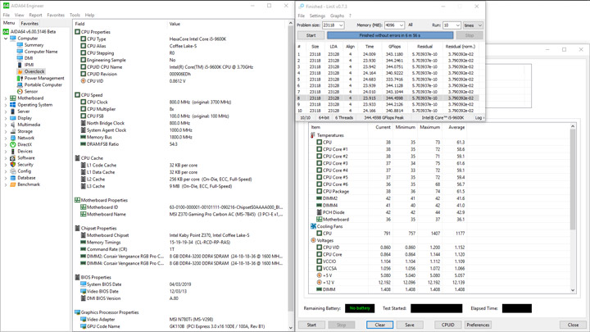Open the Power Management icon

point(20,79)
